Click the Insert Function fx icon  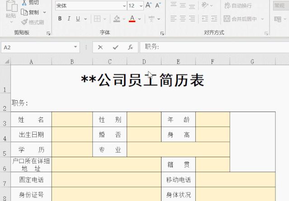pyautogui.click(x=131, y=47)
